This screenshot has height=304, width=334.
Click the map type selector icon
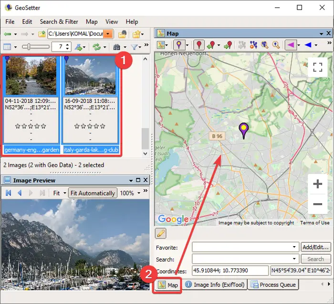coord(161,45)
